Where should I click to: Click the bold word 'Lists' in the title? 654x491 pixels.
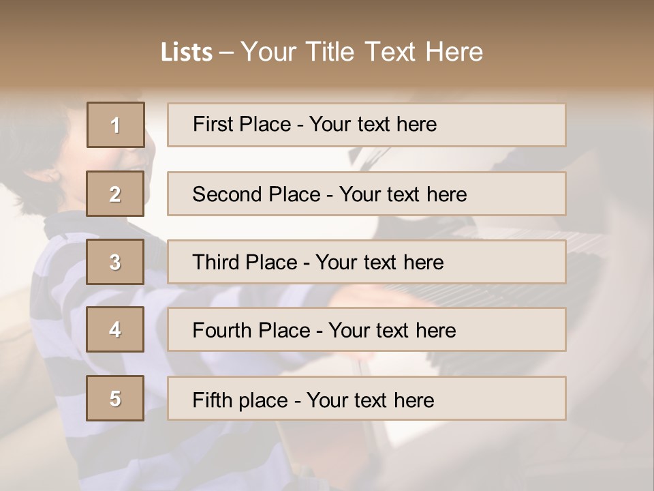click(187, 52)
